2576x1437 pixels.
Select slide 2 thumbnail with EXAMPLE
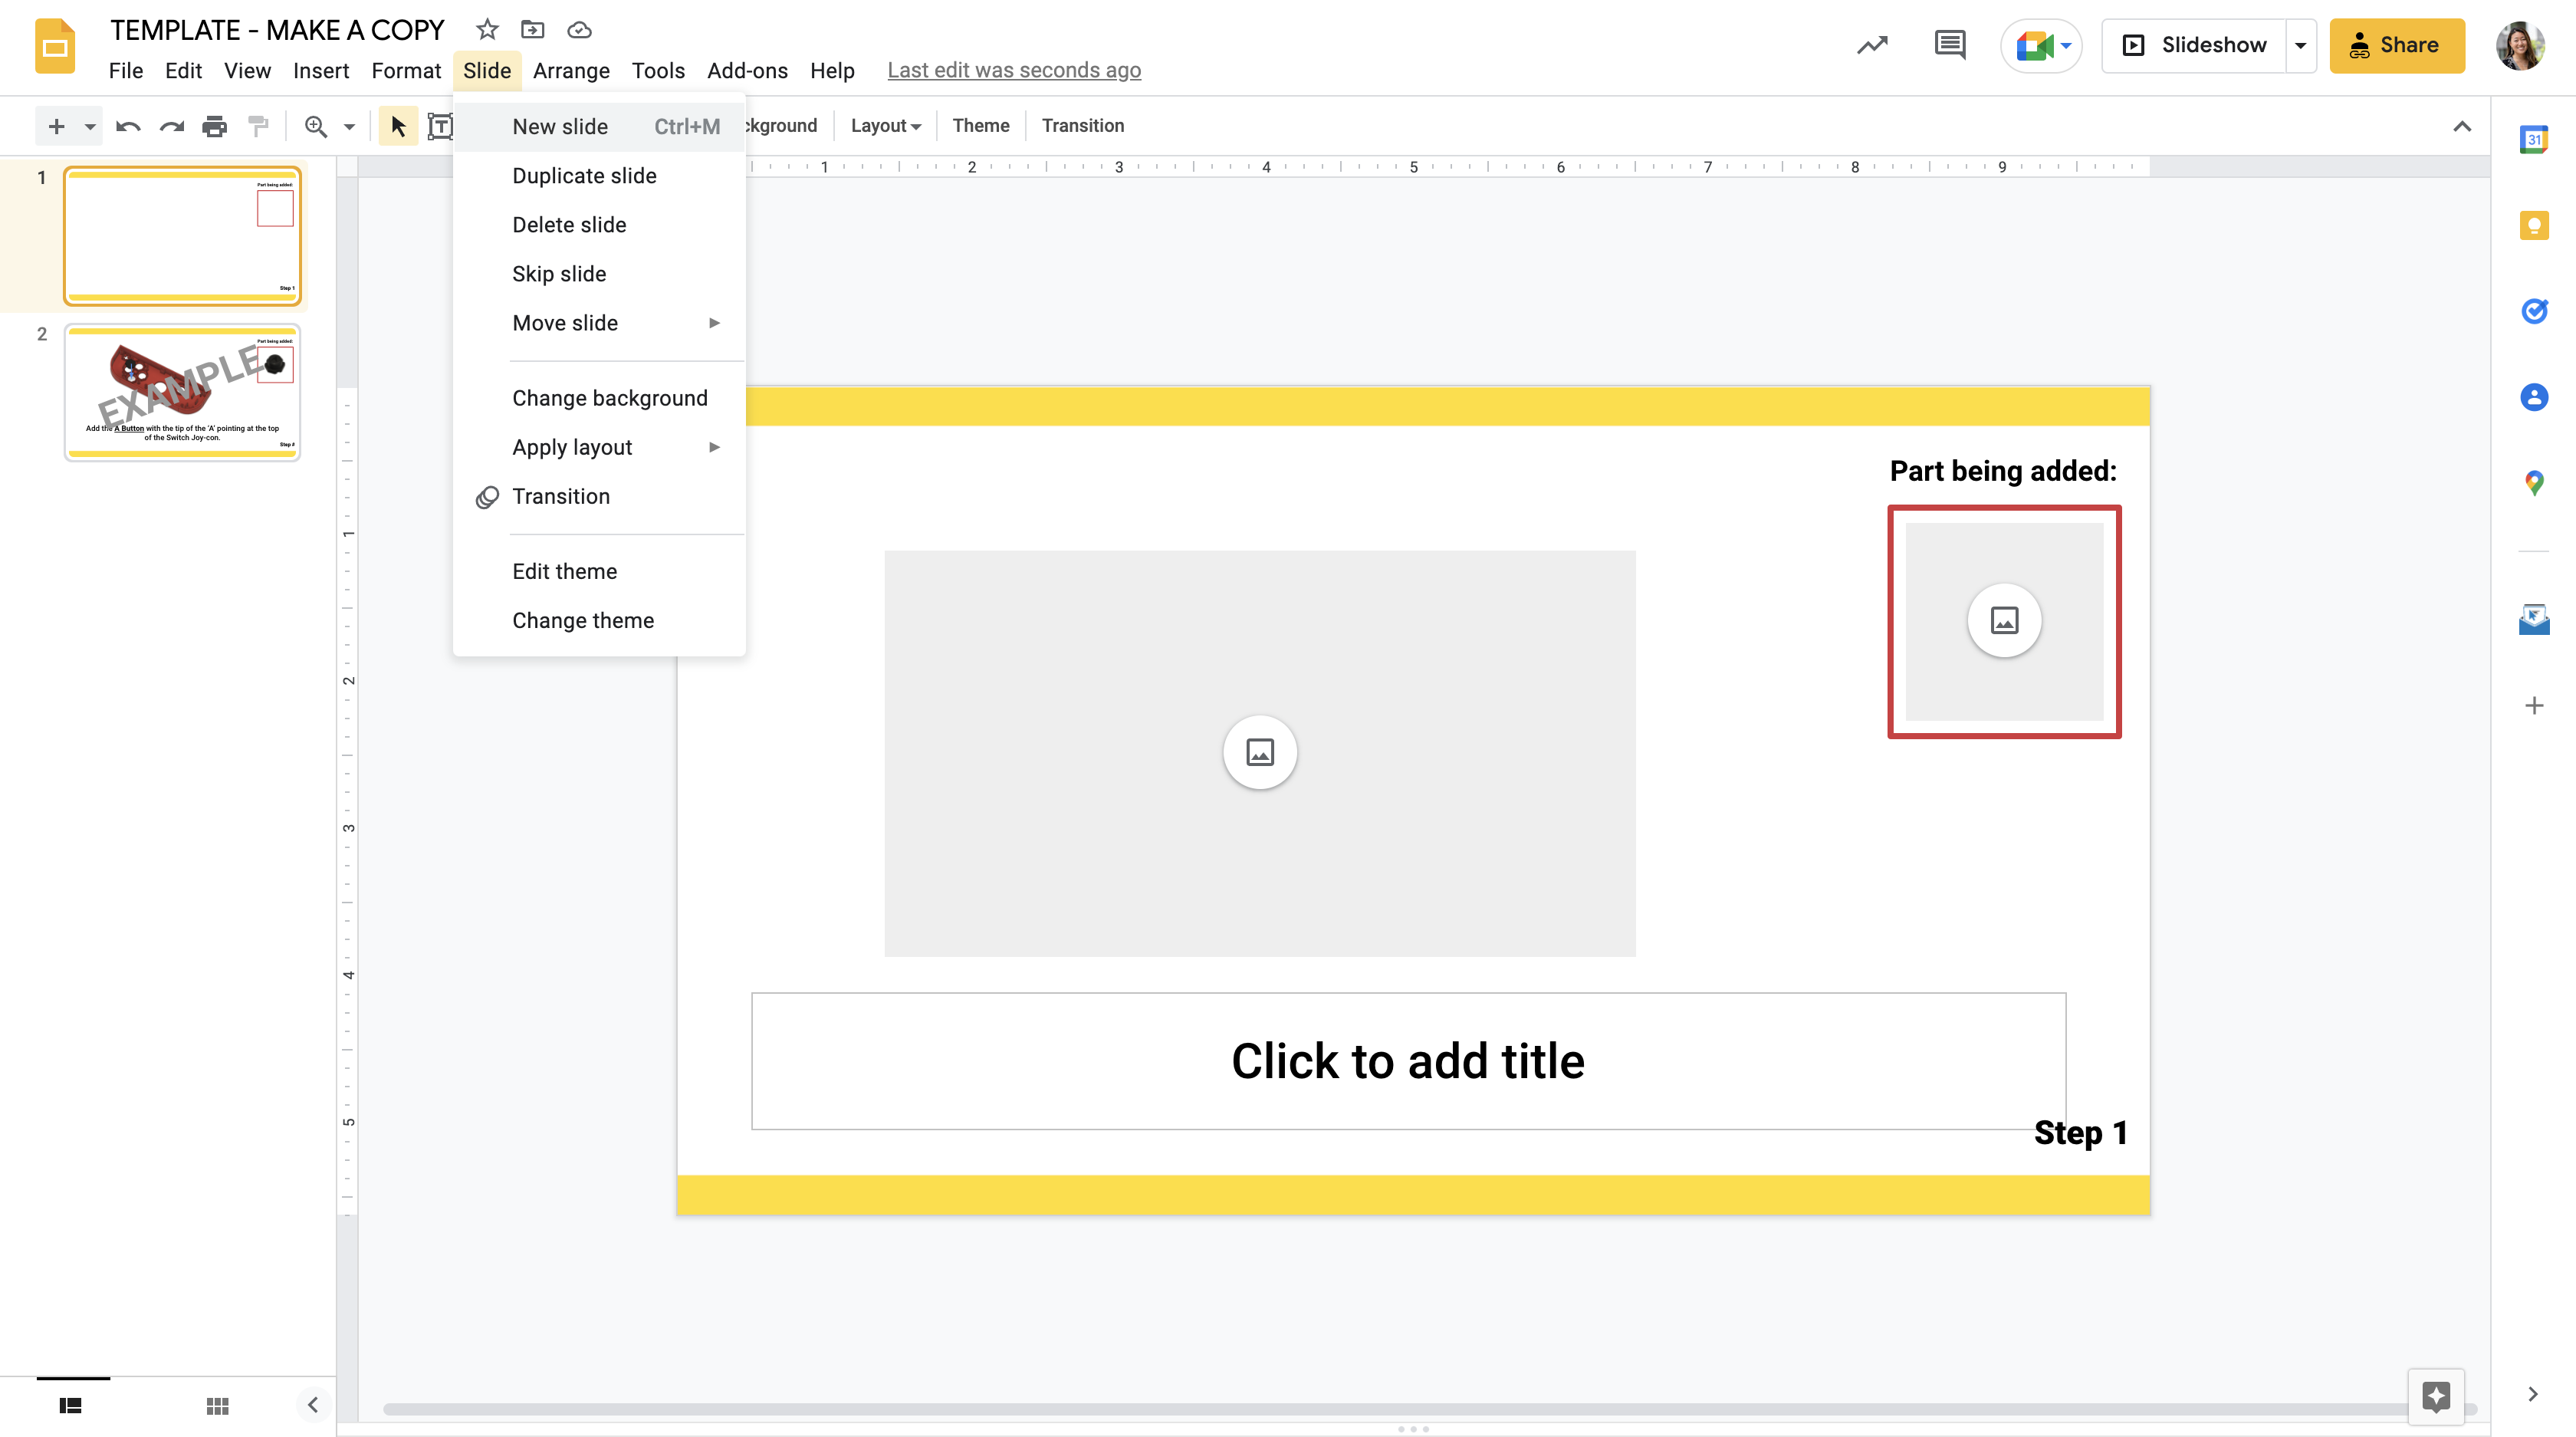pyautogui.click(x=182, y=391)
